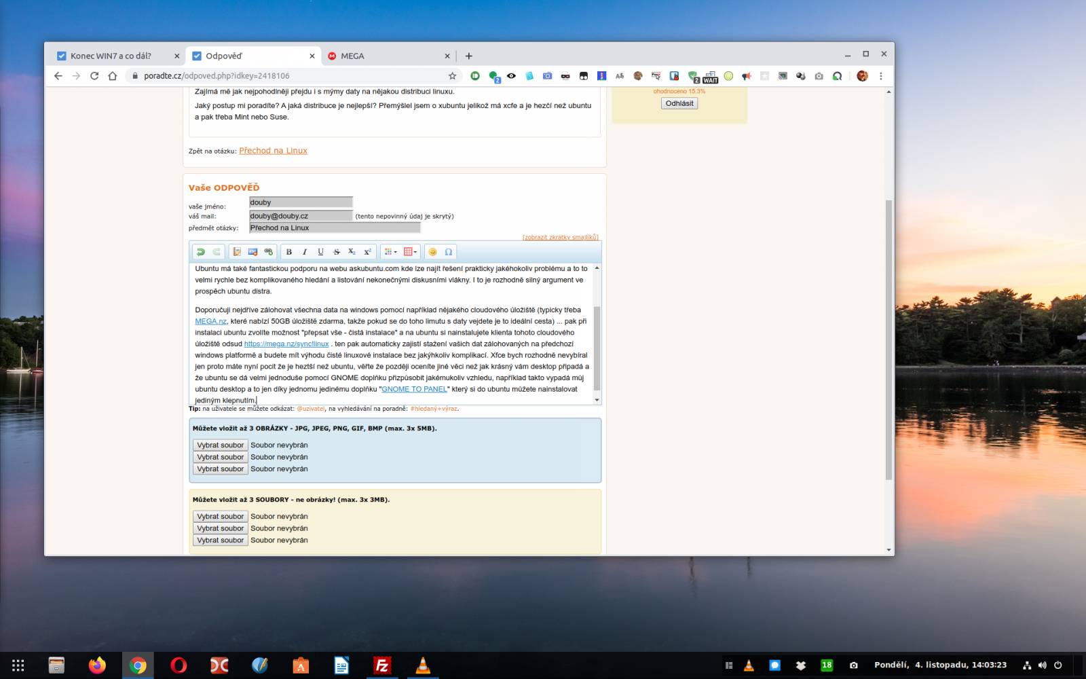Click the 'předmět otázky' subject field
Viewport: 1086px width, 679px height.
(x=335, y=228)
